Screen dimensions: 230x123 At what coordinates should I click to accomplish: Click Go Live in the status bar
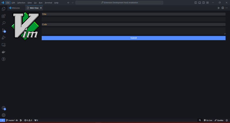(208, 120)
